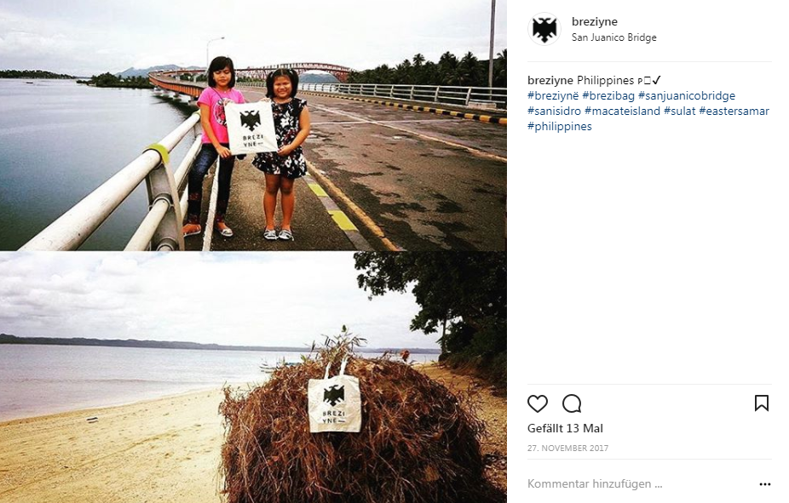
Task: View likes via 'Gefällt 13 Mal'
Action: (565, 428)
